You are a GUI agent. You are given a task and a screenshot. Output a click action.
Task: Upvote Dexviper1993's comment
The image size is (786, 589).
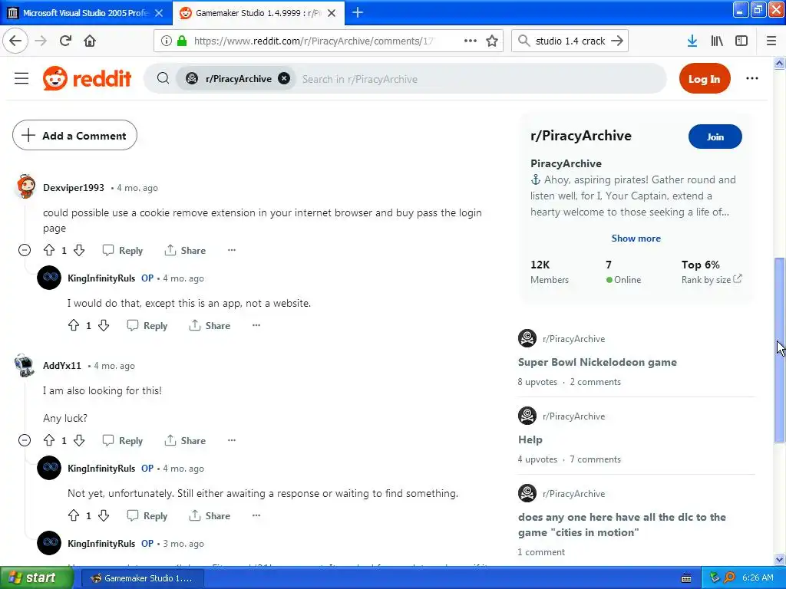click(49, 250)
